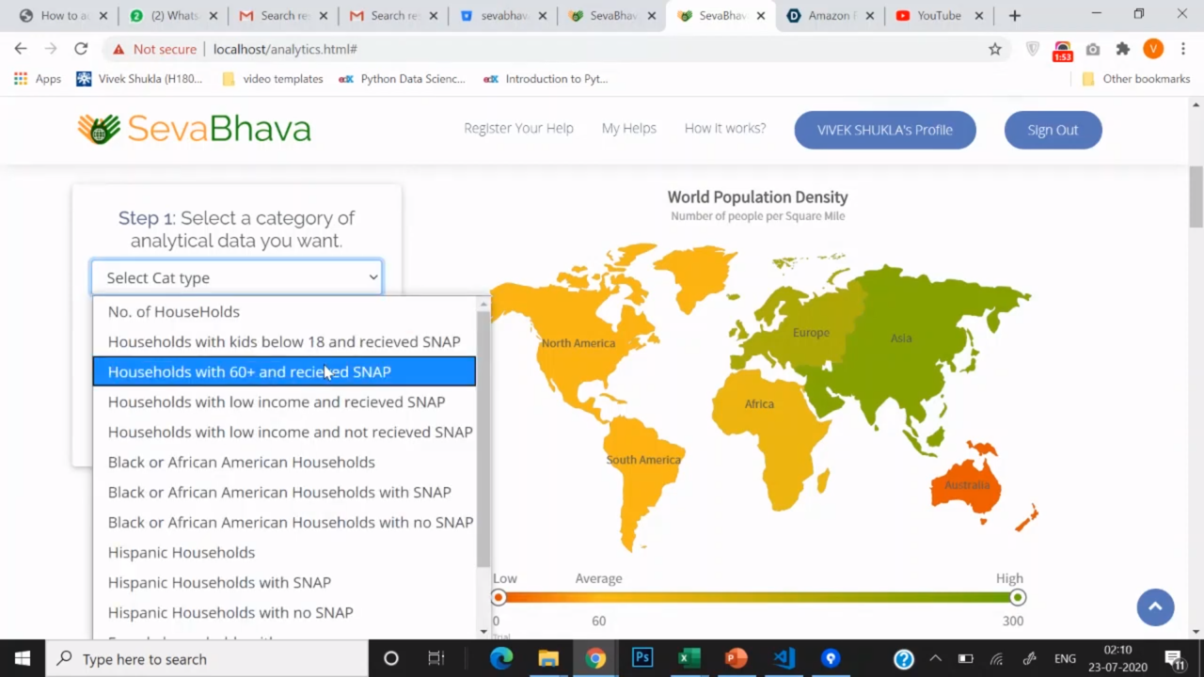1204x677 pixels.
Task: Click the Windows search box
Action: [x=207, y=658]
